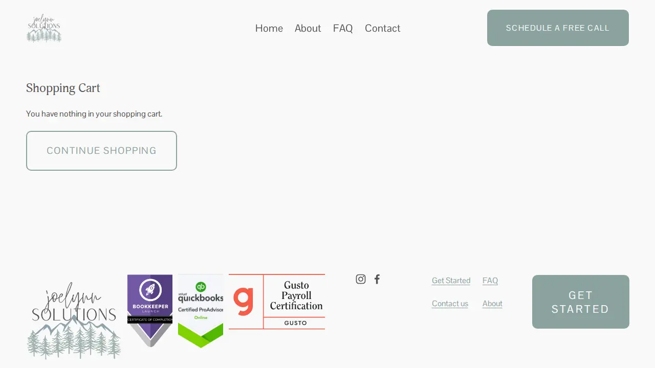Click the Bookkeeper Launch certificate badge
The image size is (655, 368).
click(150, 311)
